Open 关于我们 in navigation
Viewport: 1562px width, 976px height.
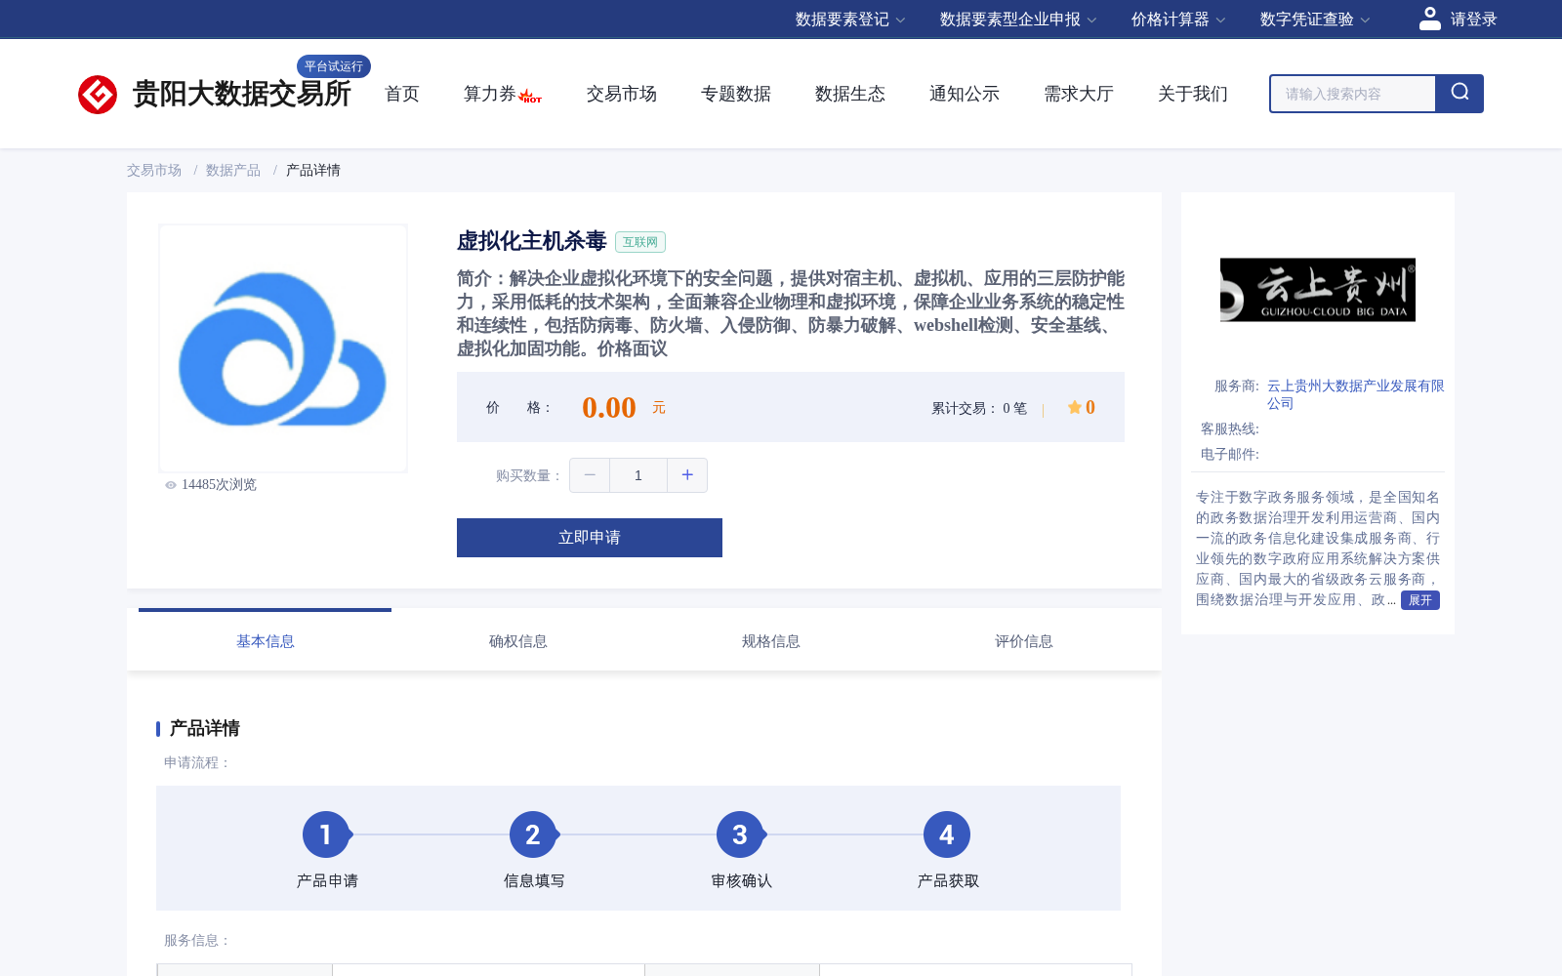tap(1193, 94)
